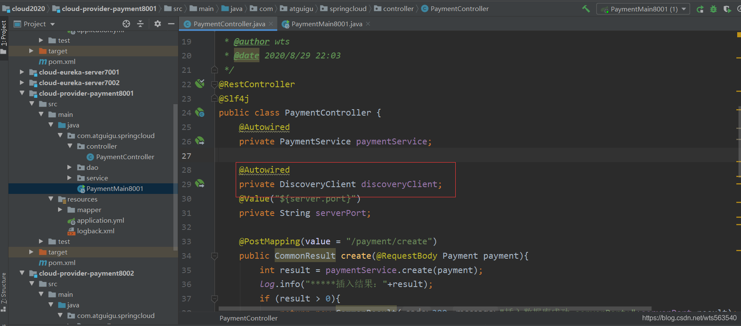Switch to the PaymentController.java tab
The image size is (741, 326).
[229, 24]
